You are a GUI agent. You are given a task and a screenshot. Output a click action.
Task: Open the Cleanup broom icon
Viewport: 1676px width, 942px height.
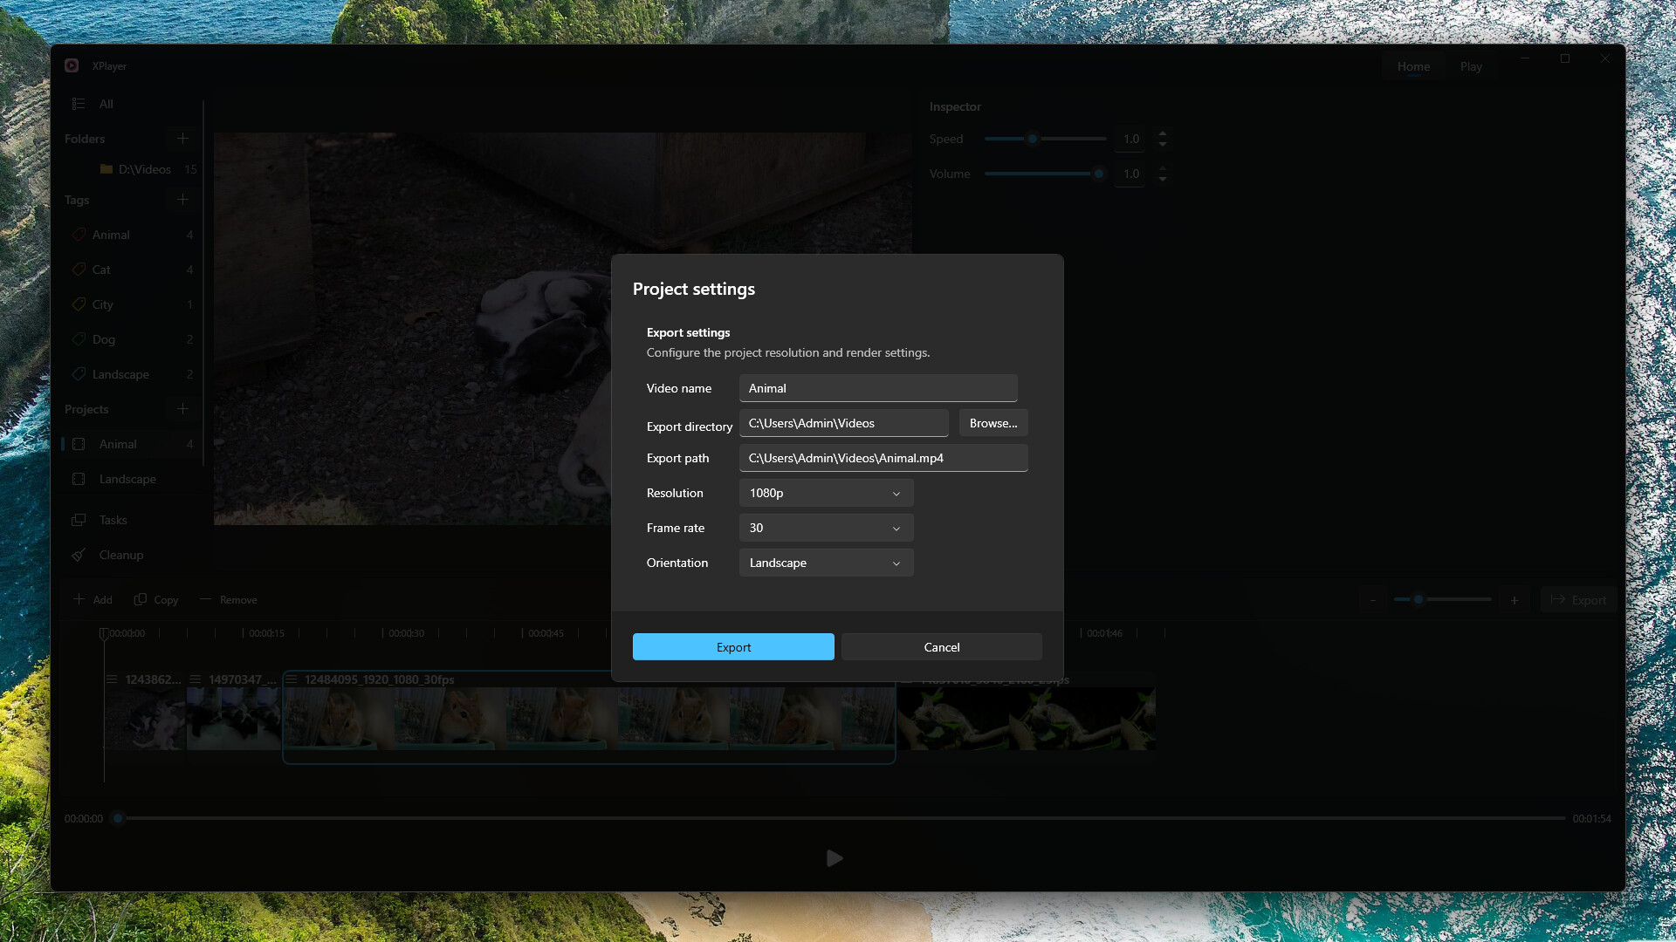coord(79,555)
